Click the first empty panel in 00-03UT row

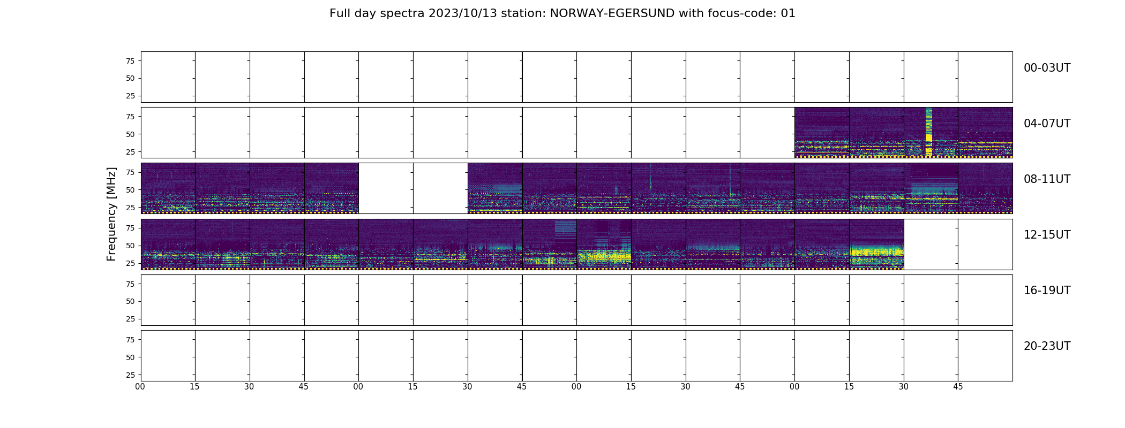(168, 77)
